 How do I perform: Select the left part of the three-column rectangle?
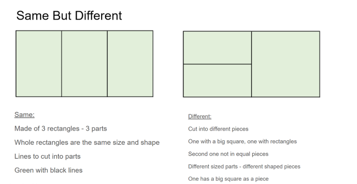pos(39,64)
